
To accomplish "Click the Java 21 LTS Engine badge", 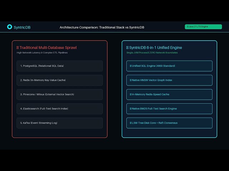I will pyautogui.click(x=203, y=27).
